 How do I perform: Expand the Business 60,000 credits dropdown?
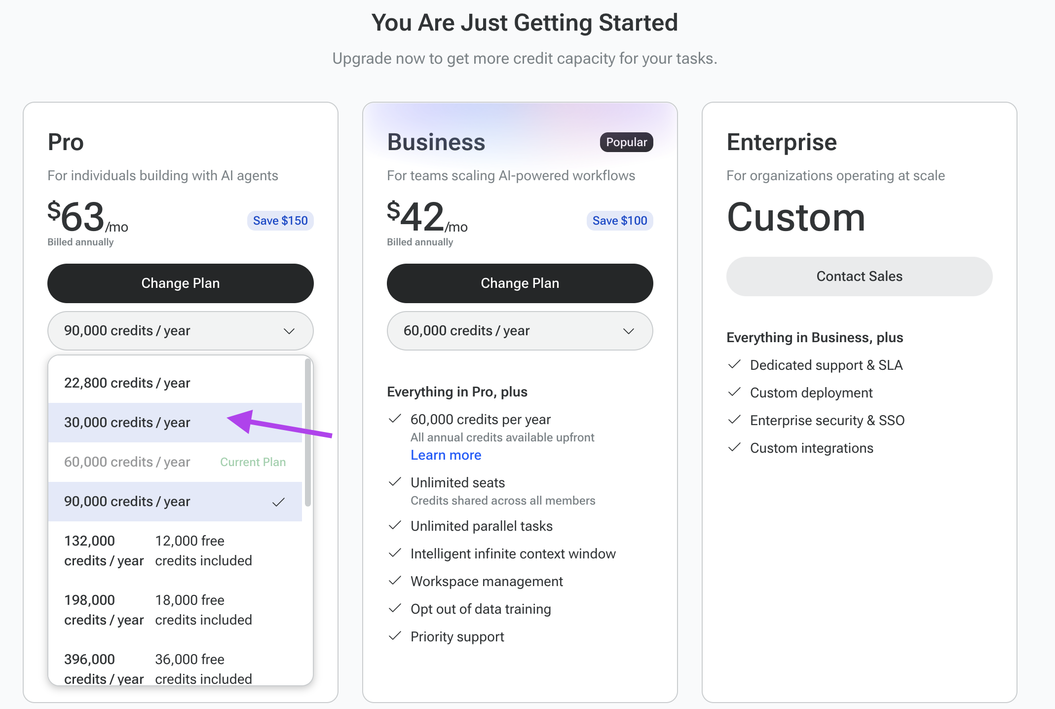(520, 330)
